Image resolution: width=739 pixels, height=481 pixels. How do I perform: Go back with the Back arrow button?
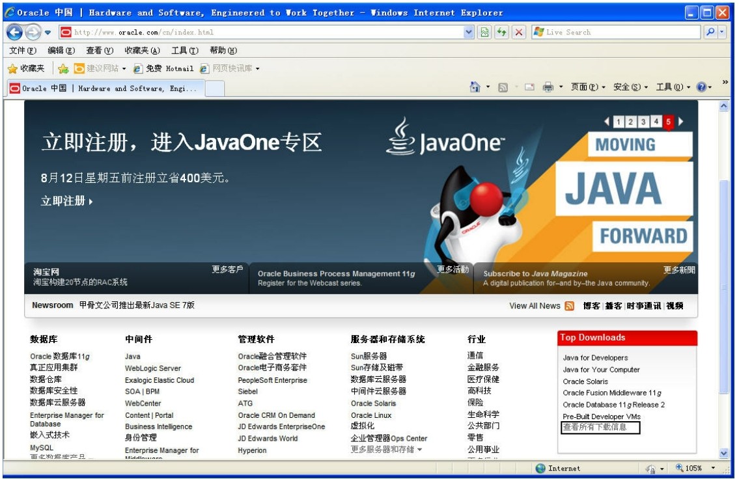(x=14, y=33)
